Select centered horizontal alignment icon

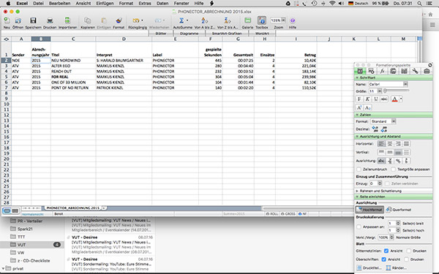point(390,144)
